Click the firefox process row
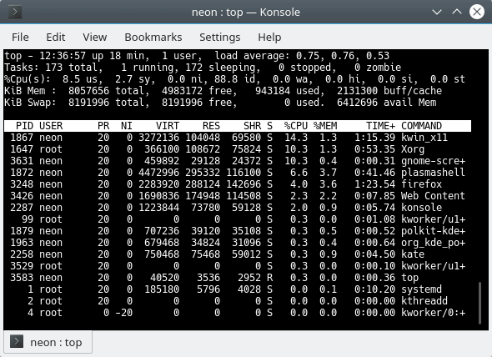Viewport: 492px width, 357px height. click(x=237, y=184)
